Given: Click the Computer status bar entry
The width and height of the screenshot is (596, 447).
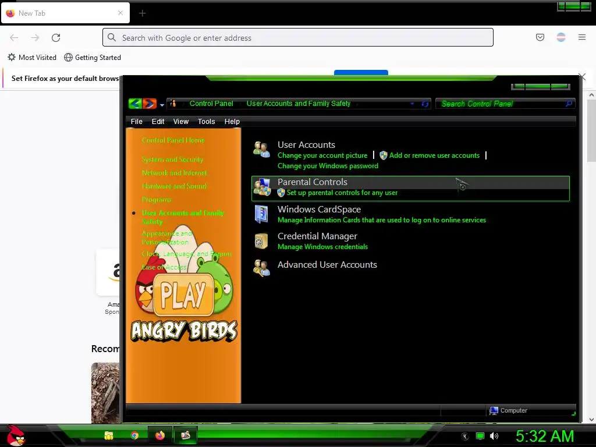Looking at the screenshot, I should (x=508, y=410).
